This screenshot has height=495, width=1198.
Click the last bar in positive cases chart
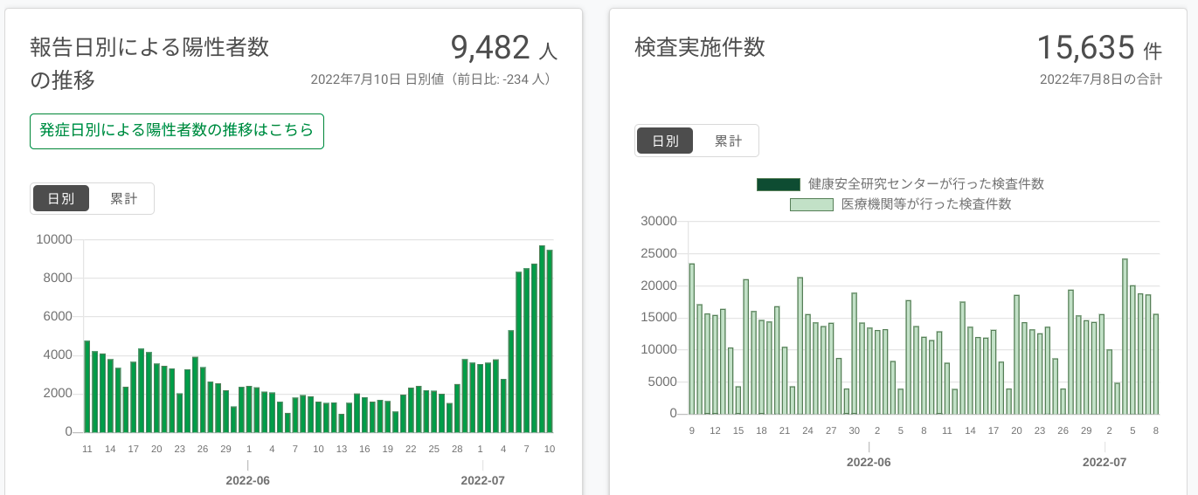tap(550, 340)
